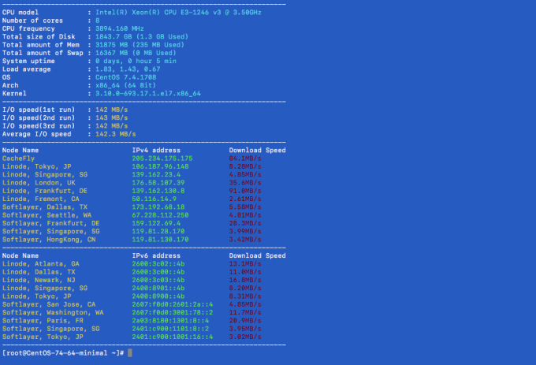The image size is (536, 365).
Task: Click the Softlayer Washington download speed
Action: (x=244, y=312)
